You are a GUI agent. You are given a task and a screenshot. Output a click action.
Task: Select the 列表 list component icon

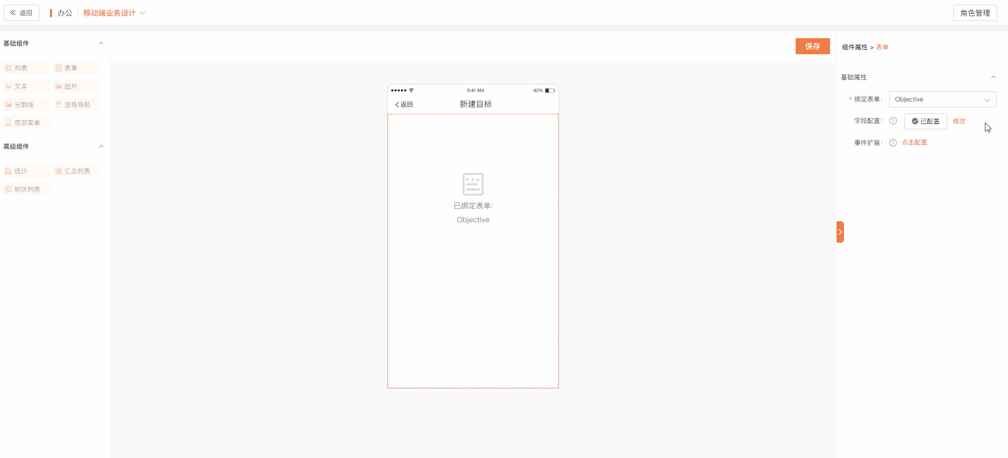point(9,68)
